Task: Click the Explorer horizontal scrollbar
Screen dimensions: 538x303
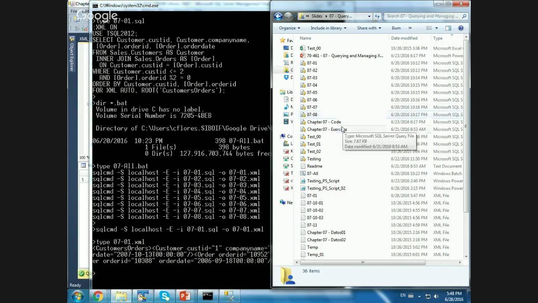Action: pos(362,262)
